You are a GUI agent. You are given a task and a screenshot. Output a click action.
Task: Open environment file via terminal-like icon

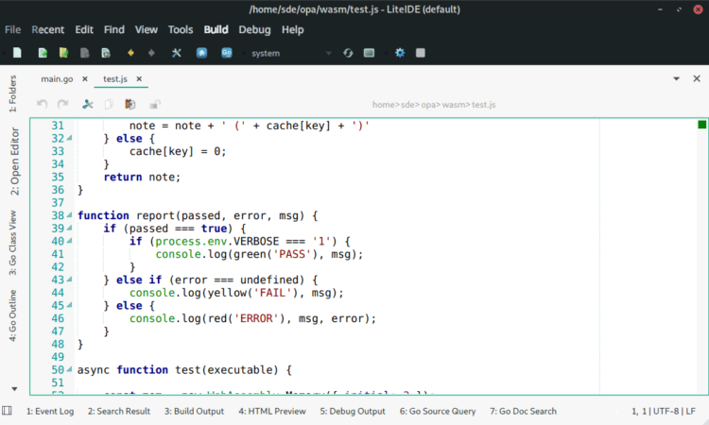369,53
